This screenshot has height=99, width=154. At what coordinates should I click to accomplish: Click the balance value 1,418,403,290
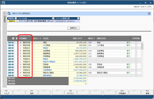pos(80,64)
